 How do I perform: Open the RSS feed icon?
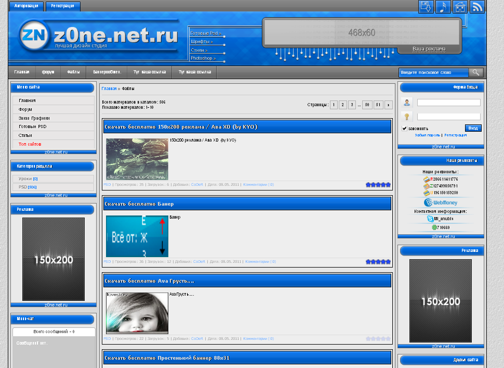[477, 7]
